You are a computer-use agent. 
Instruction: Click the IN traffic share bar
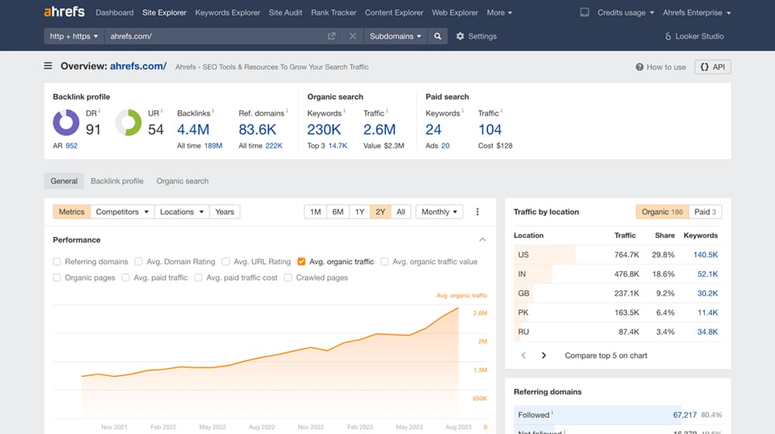click(533, 274)
